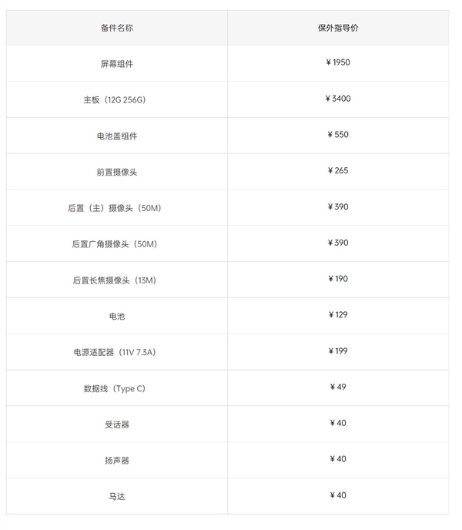Click the 后置广角摄像头（50M）cell
462x530 pixels.
pos(117,244)
